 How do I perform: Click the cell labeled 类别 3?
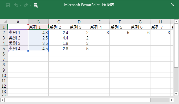pos(18,43)
